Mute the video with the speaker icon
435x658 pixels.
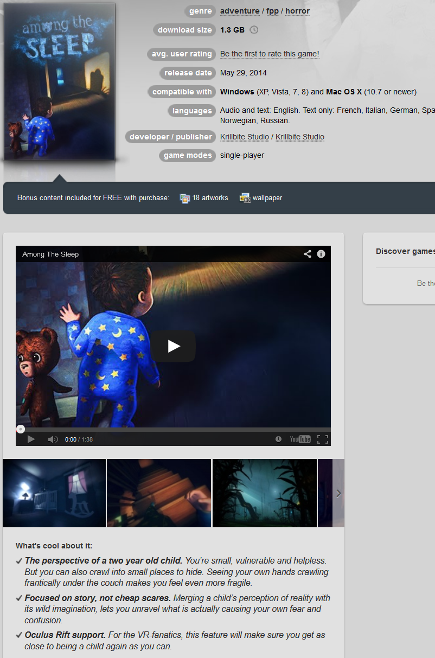click(x=53, y=439)
